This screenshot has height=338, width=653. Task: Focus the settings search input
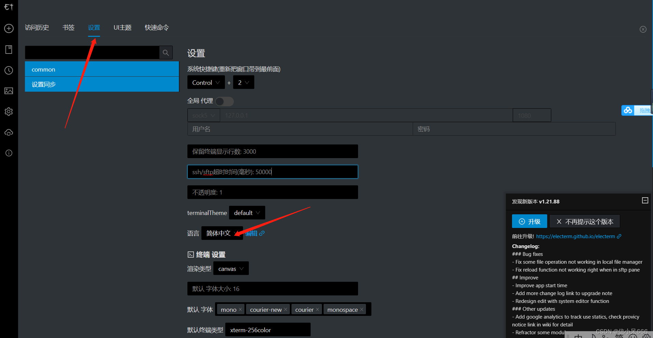tap(92, 52)
